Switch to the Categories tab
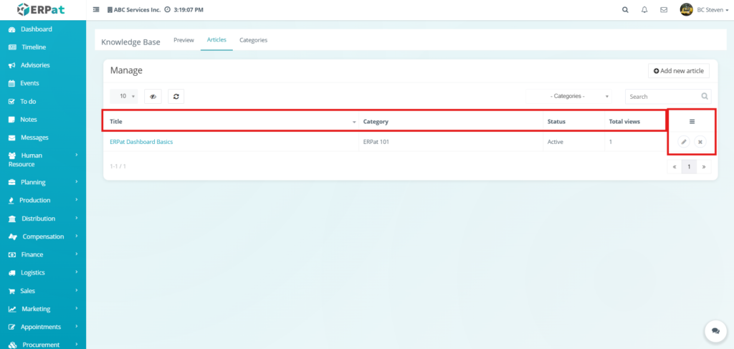This screenshot has width=734, height=349. pos(253,40)
